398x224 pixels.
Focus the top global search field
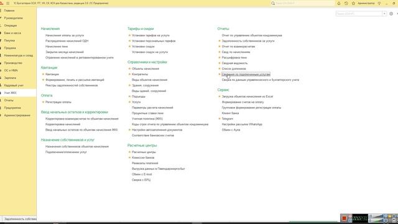[305, 3]
